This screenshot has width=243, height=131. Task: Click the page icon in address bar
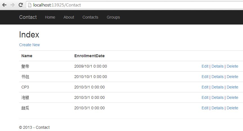pyautogui.click(x=30, y=5)
